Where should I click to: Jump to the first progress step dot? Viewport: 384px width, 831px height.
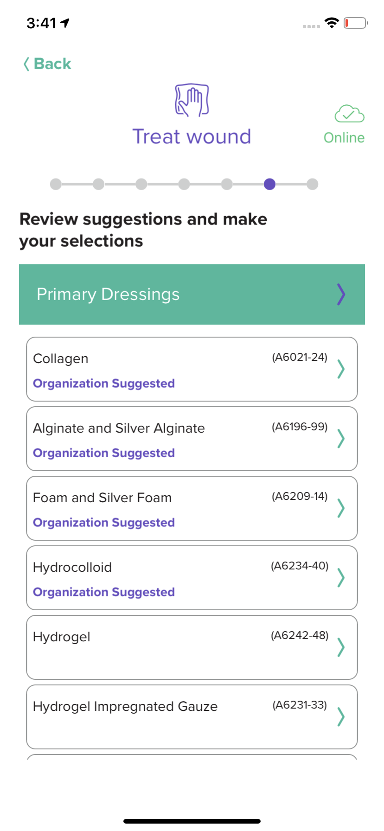click(56, 184)
